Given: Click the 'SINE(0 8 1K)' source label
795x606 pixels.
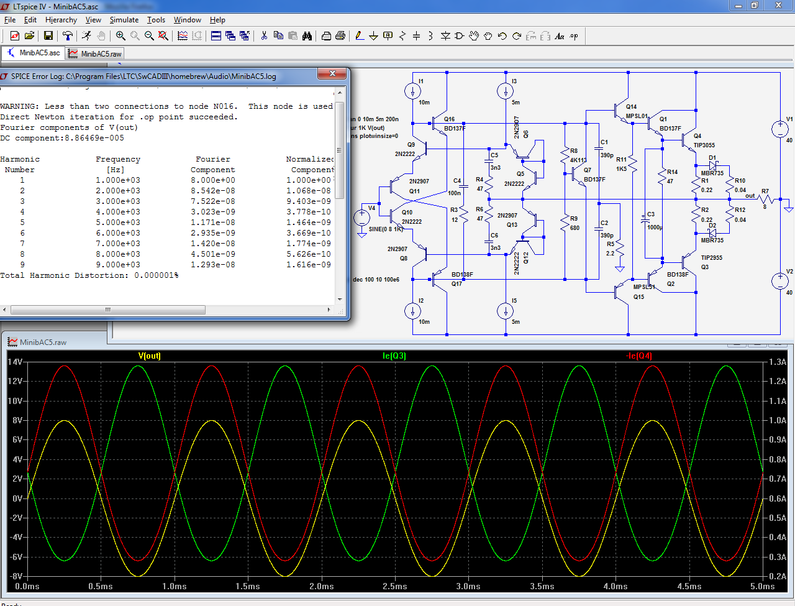Looking at the screenshot, I should (x=386, y=229).
